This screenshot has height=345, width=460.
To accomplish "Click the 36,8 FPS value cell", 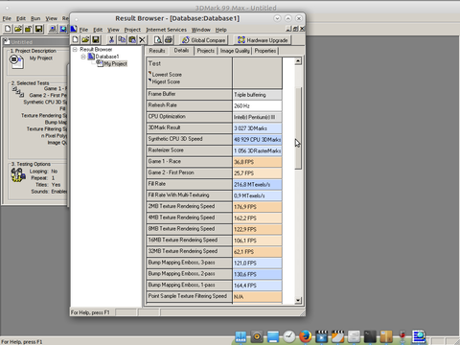I will pos(258,162).
